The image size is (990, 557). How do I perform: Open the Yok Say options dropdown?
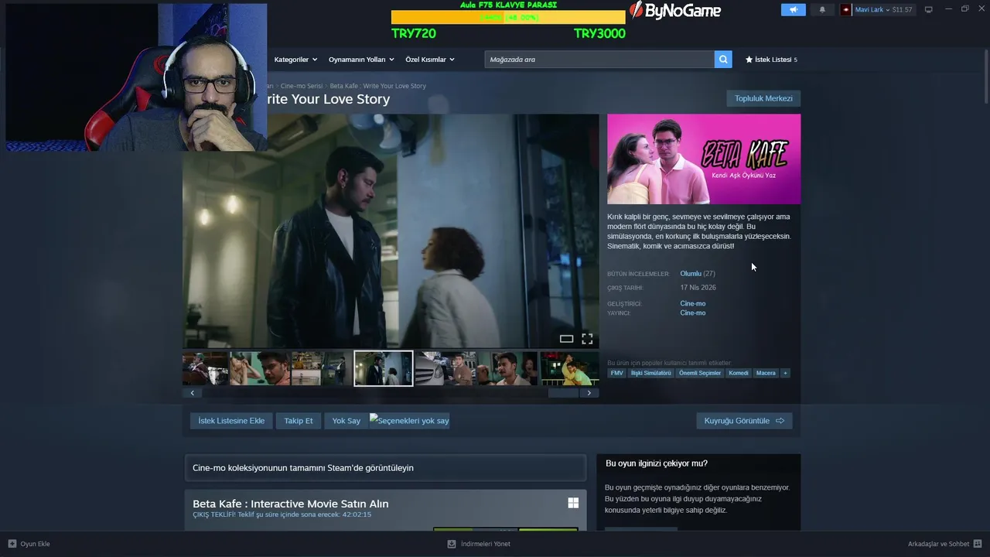(409, 421)
